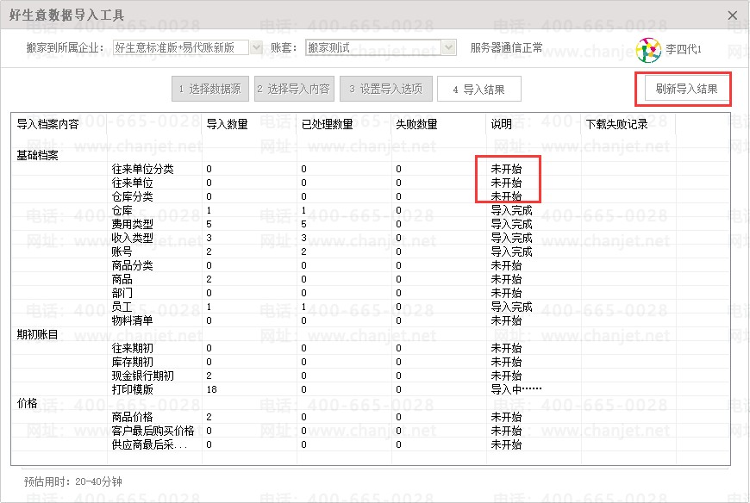The height and width of the screenshot is (503, 750).
Task: Open the 搬家到所属企业 dropdown arrow
Action: point(256,47)
